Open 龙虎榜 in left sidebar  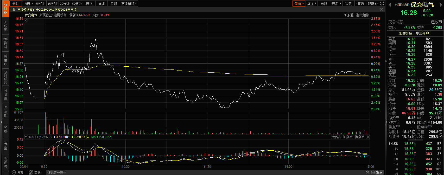click(5, 163)
